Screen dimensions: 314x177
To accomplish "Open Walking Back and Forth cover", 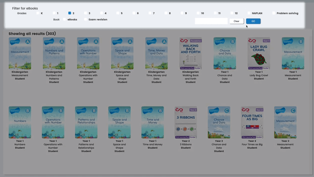I will [190, 53].
